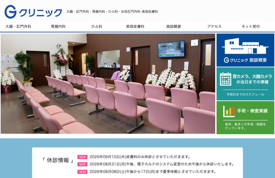Viewport: 275px width, 178px height.
Task: Click the clinic building illustration icon
Action: pyautogui.click(x=245, y=46)
